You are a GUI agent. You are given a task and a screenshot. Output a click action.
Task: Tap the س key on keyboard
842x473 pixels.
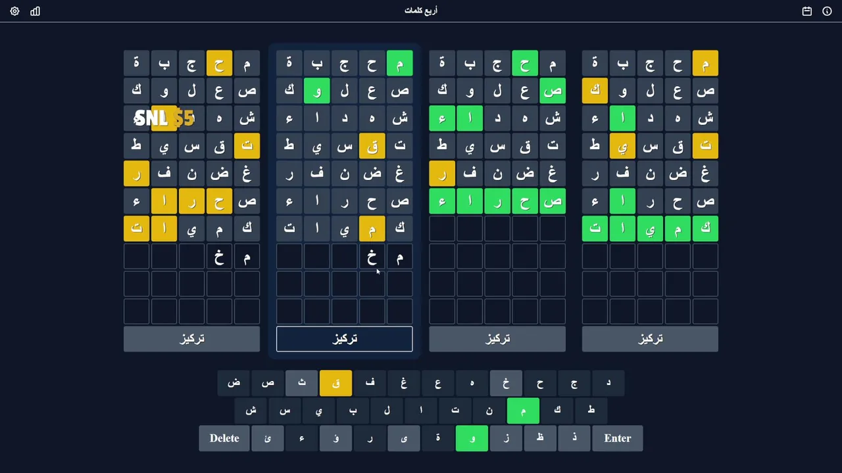click(x=285, y=411)
